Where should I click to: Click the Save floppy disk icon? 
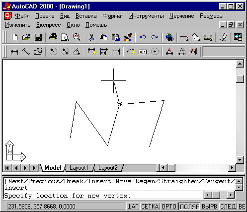click(x=38, y=37)
